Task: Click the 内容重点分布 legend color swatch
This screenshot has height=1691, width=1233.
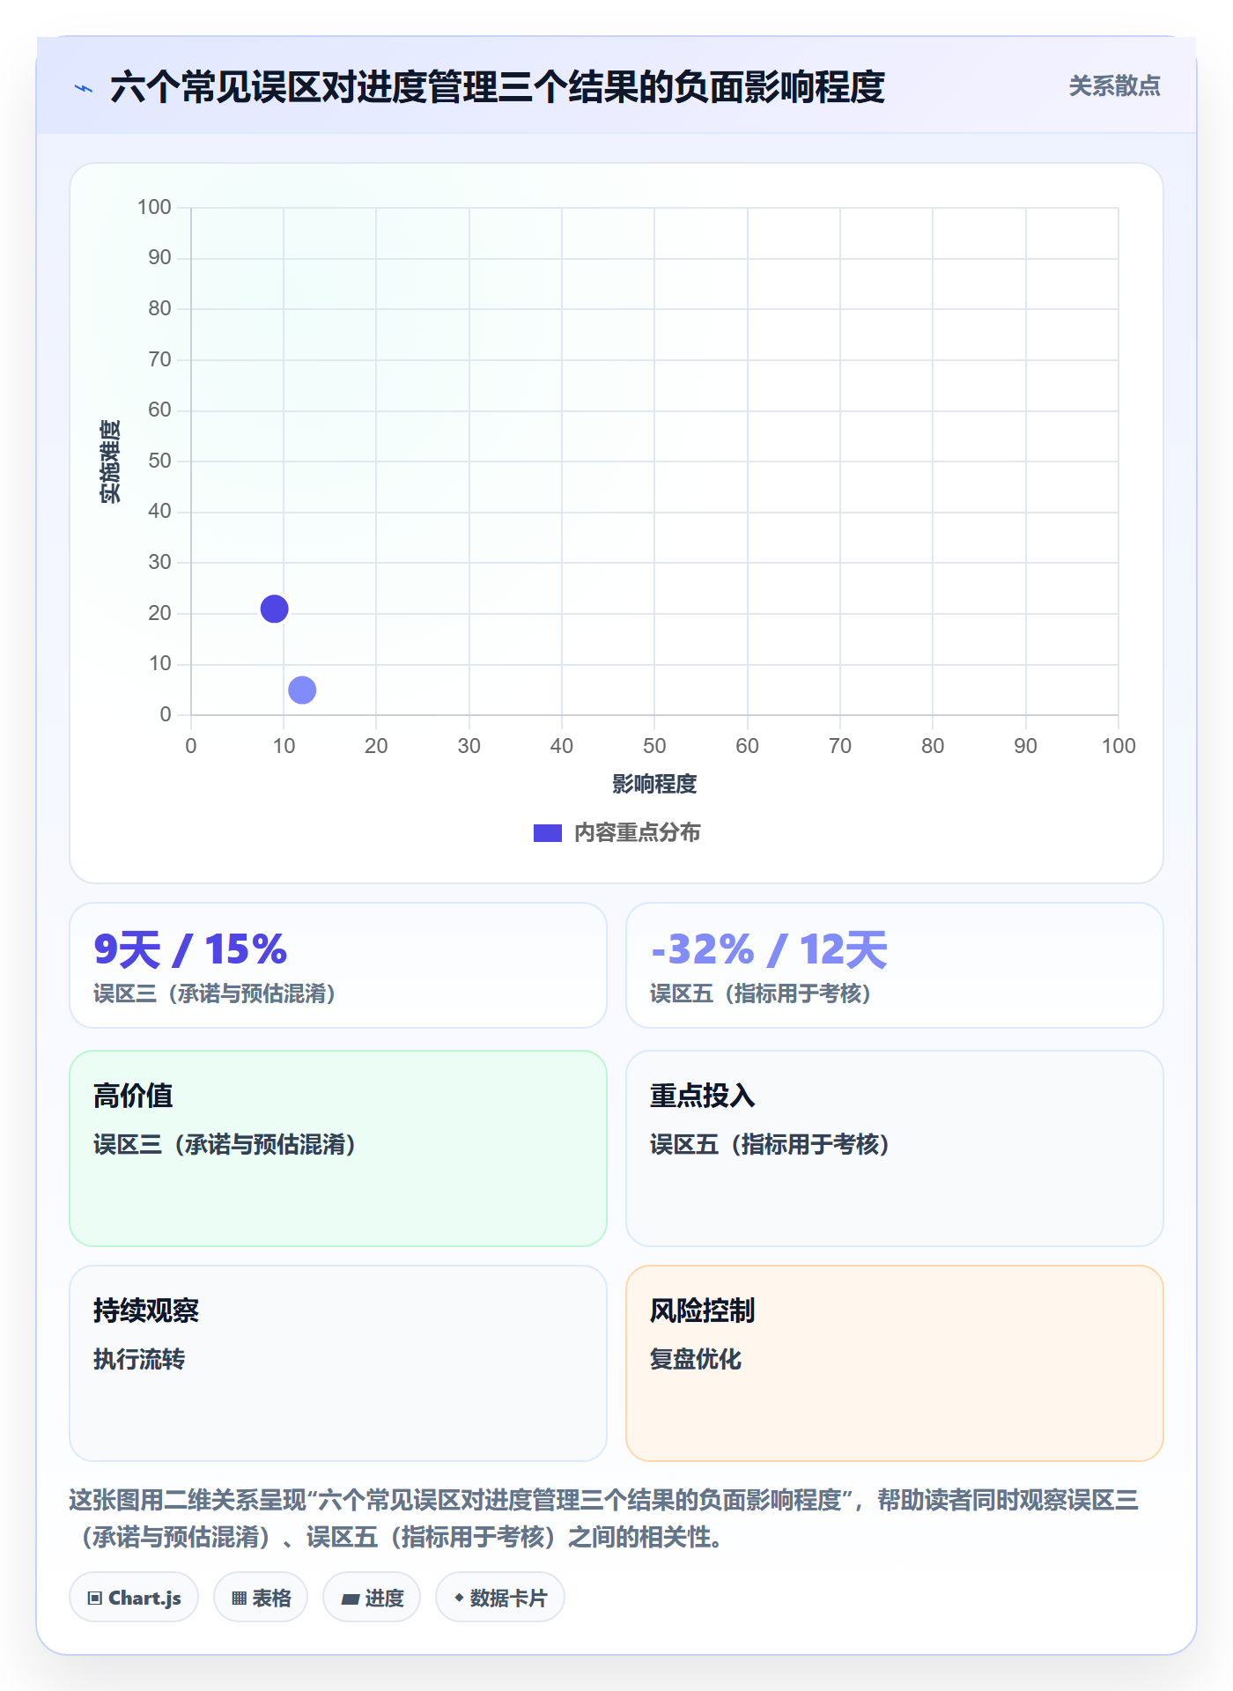Action: pyautogui.click(x=548, y=833)
